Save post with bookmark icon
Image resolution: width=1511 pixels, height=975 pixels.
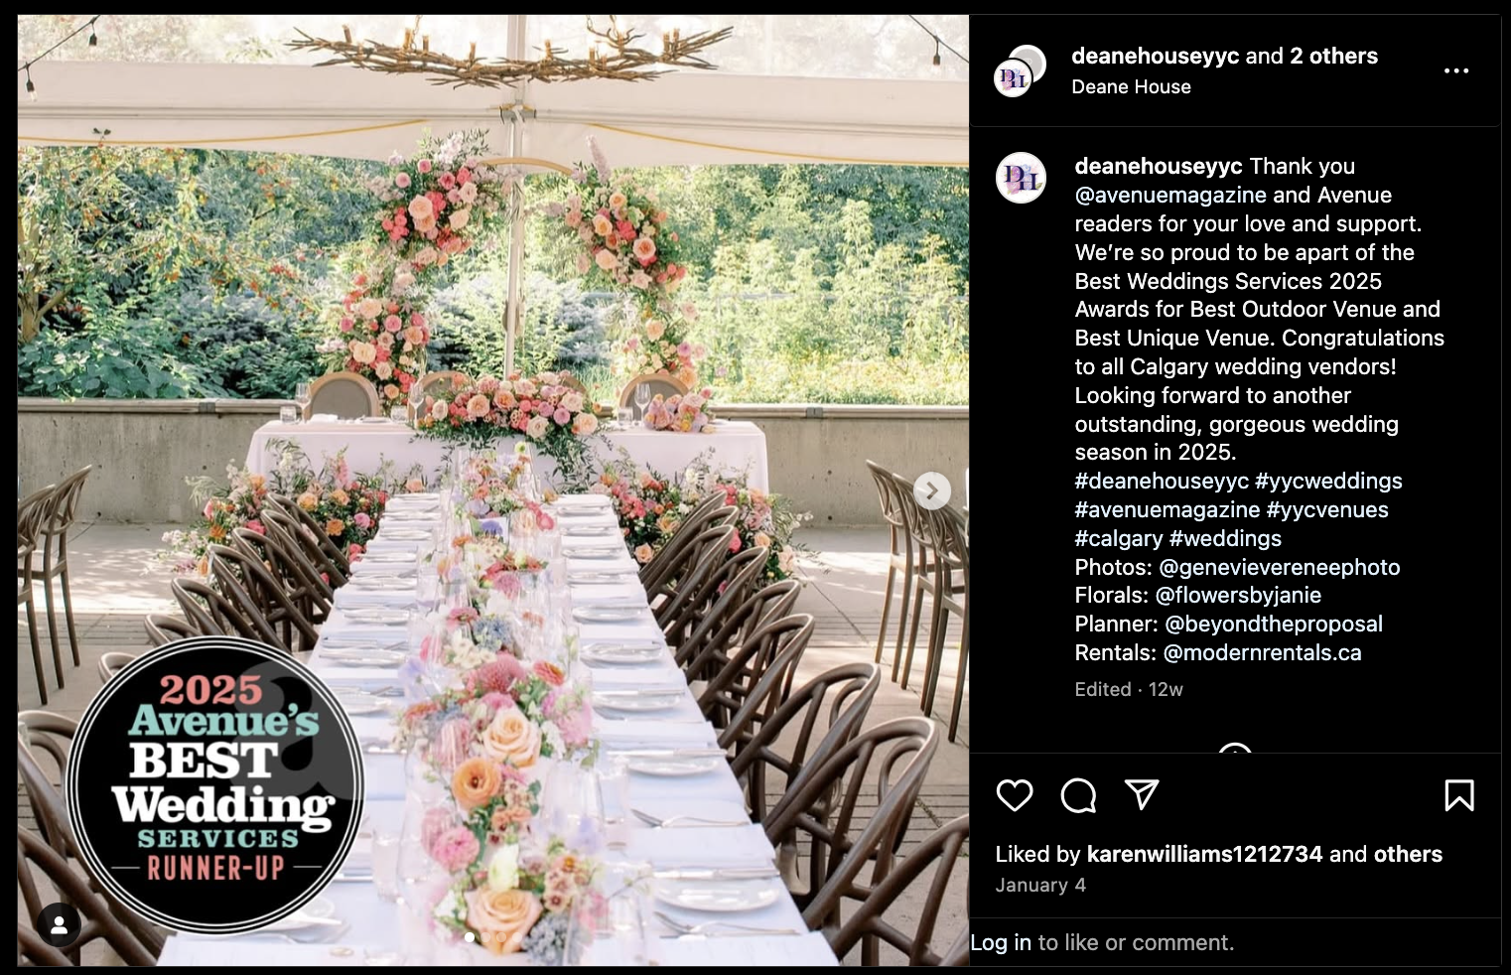[1458, 795]
